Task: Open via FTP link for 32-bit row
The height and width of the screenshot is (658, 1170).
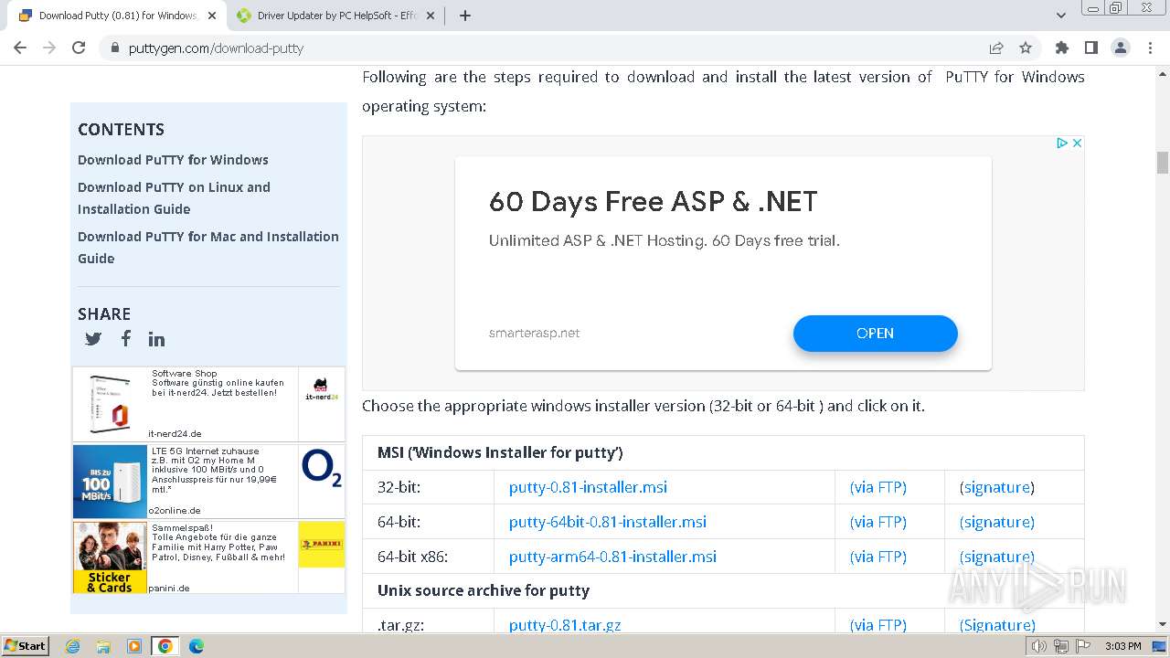Action: point(878,487)
